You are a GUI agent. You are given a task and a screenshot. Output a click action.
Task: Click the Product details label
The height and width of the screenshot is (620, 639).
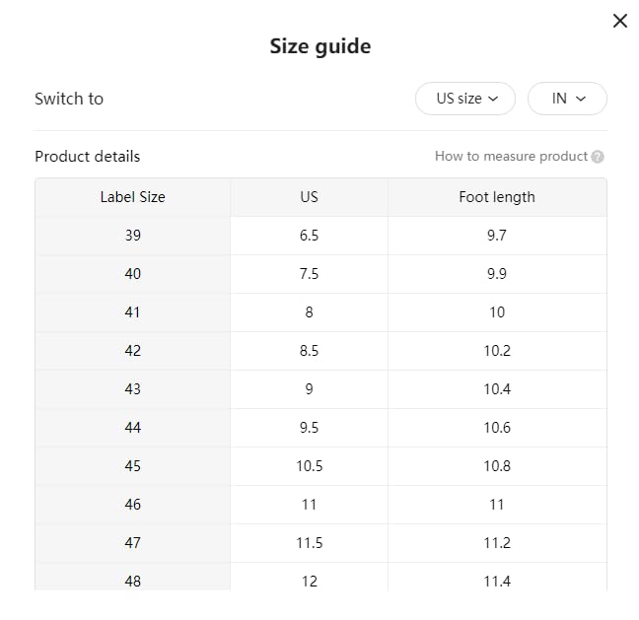click(x=87, y=157)
